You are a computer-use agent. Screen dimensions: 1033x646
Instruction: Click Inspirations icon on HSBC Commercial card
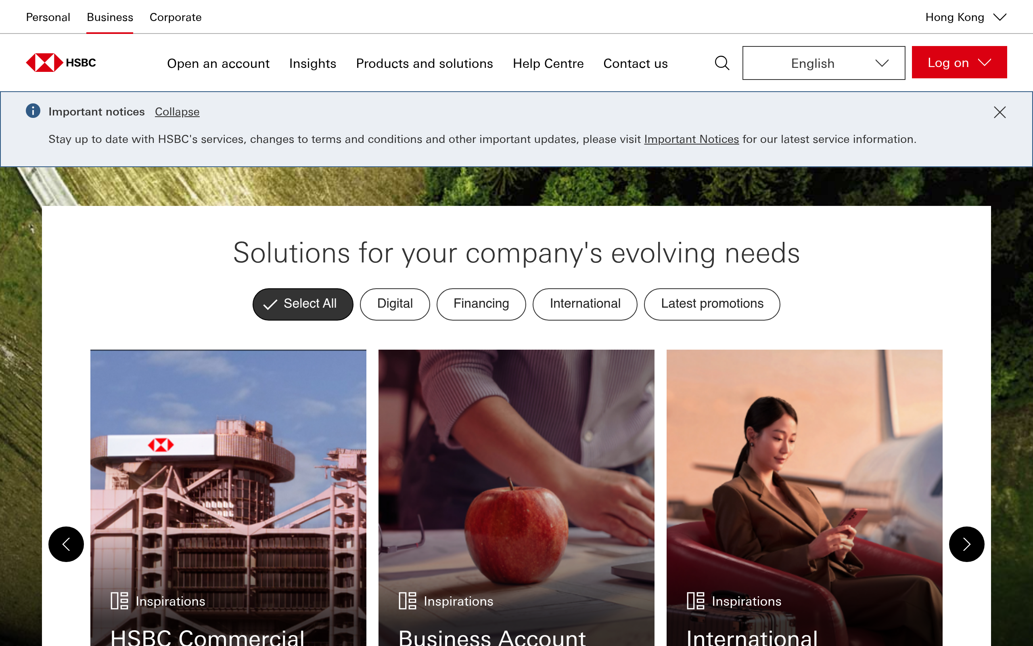point(119,601)
